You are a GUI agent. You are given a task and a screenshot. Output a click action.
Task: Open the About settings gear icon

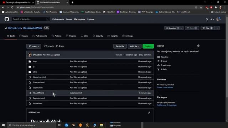pyautogui.click(x=198, y=46)
